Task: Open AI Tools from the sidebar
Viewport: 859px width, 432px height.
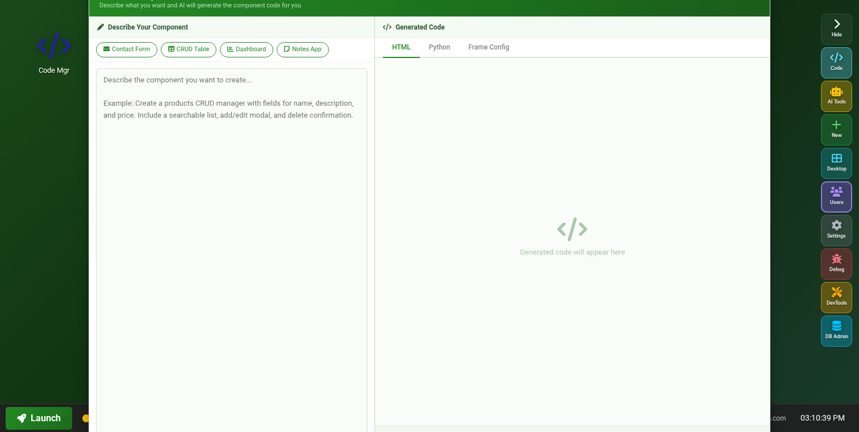Action: [x=836, y=96]
